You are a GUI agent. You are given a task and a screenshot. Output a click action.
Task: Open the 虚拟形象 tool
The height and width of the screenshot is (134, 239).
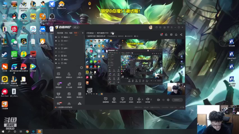58,95
